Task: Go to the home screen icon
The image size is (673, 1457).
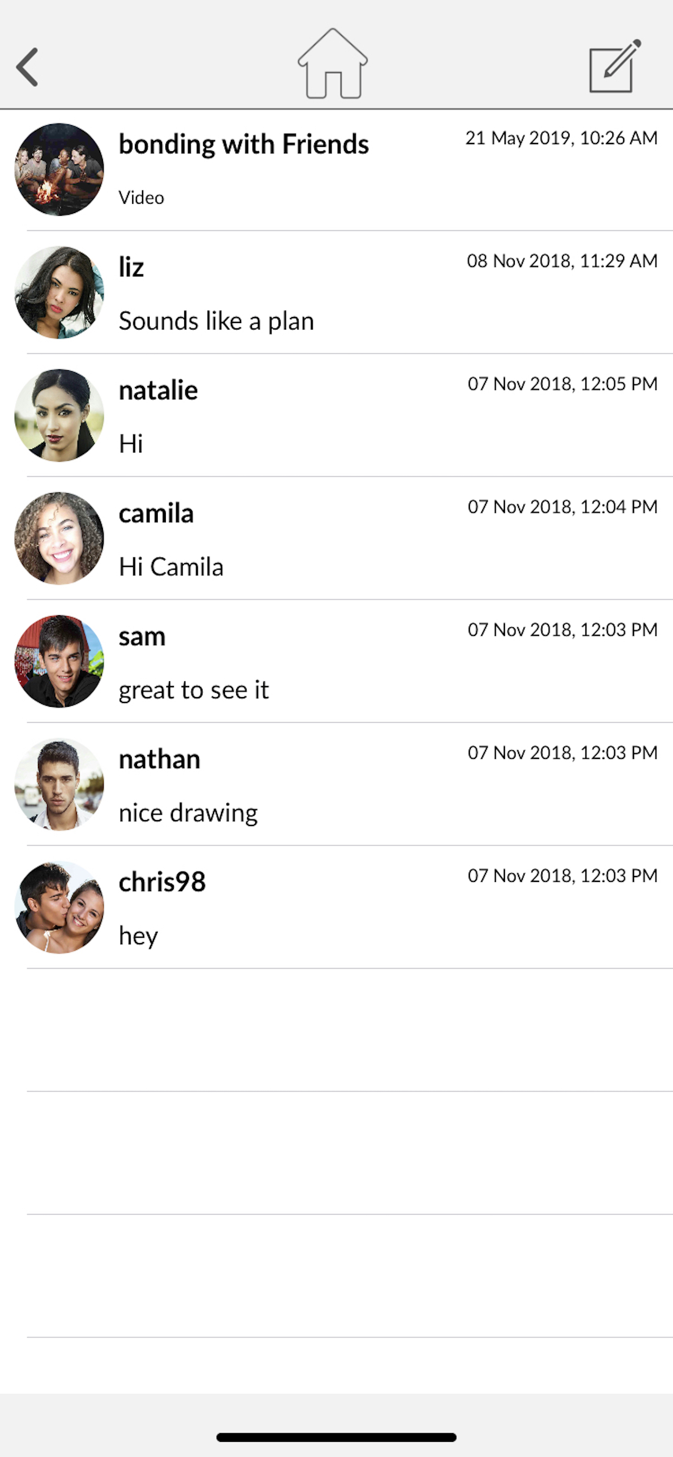Action: (333, 64)
